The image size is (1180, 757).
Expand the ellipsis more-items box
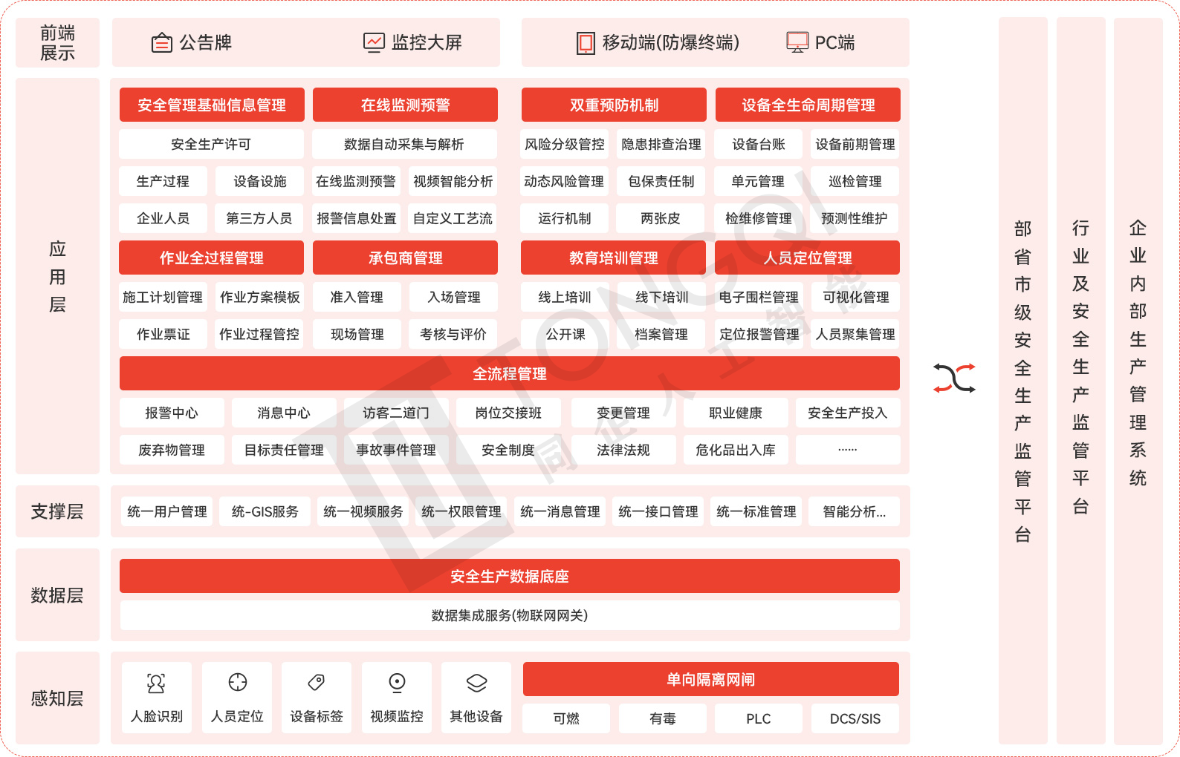coord(847,450)
